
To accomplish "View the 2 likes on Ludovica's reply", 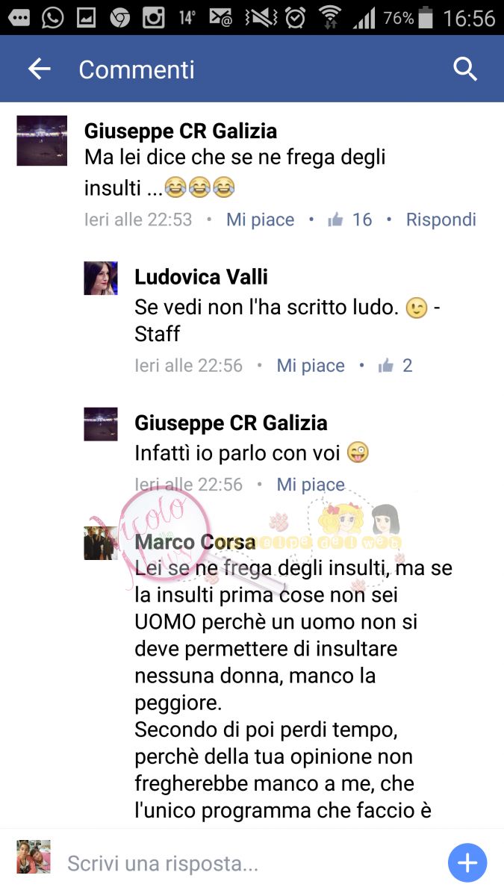I will click(x=396, y=365).
